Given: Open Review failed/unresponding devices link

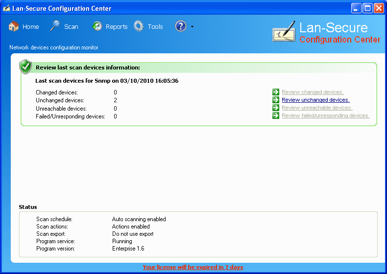Looking at the screenshot, I should (326, 115).
